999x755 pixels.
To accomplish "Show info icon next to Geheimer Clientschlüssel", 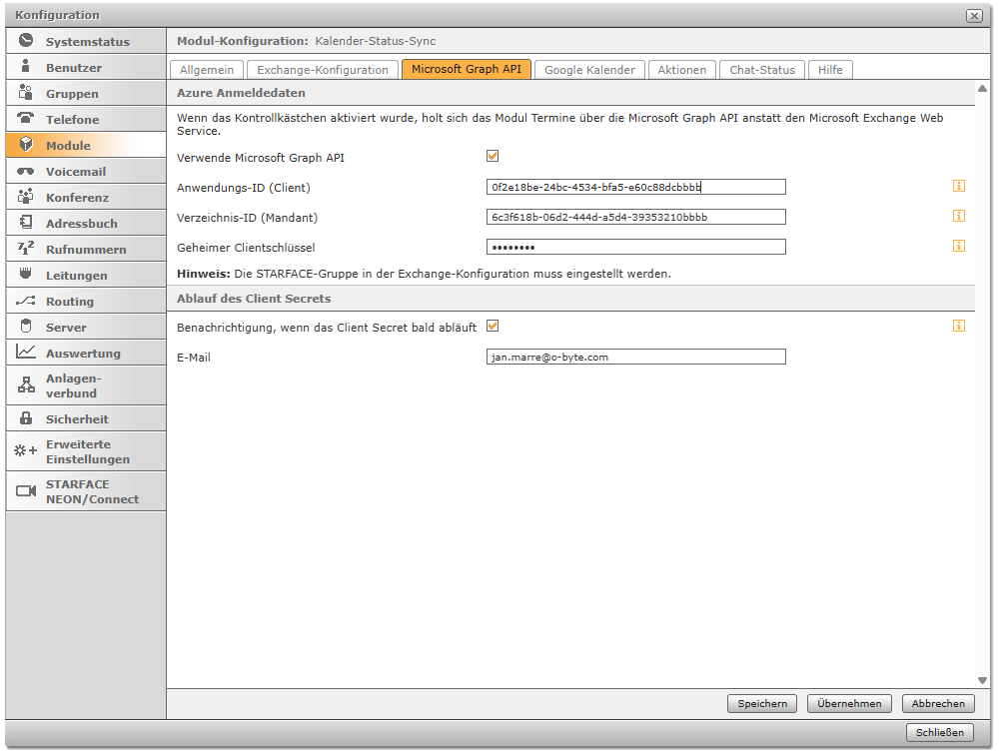I will [x=958, y=246].
